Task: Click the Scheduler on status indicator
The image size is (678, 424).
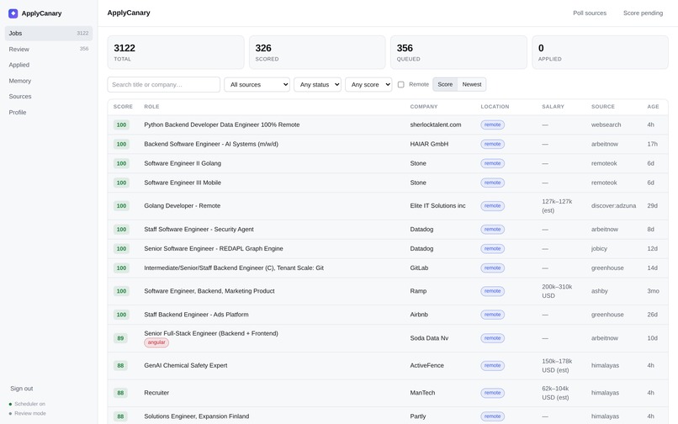Action: point(27,404)
